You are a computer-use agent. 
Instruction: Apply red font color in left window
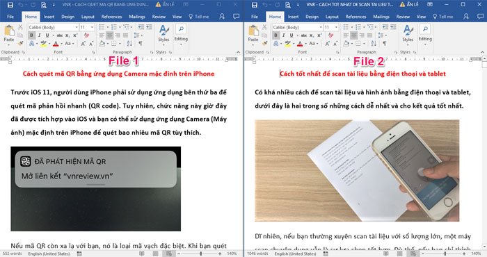[56, 44]
